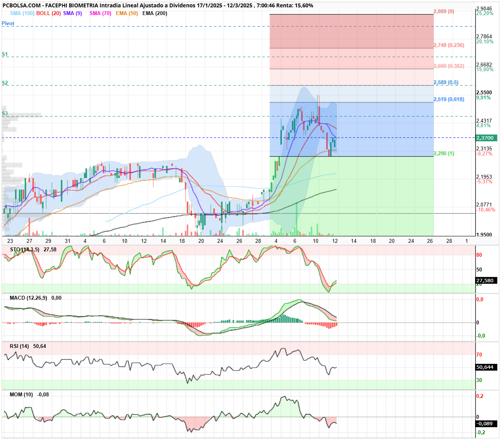
Task: Click the 0,2 level on MOM axis
Action: [480, 396]
